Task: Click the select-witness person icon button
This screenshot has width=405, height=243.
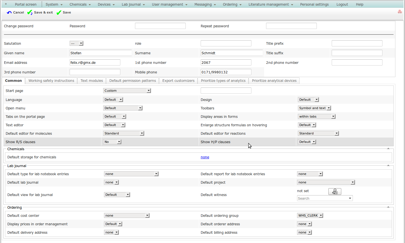Action: 335,192
